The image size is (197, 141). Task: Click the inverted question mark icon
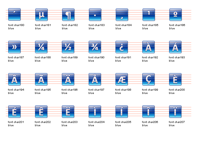pyautogui.click(x=122, y=47)
